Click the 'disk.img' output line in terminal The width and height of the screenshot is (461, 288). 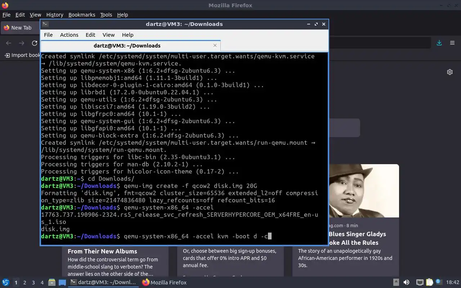click(x=55, y=229)
